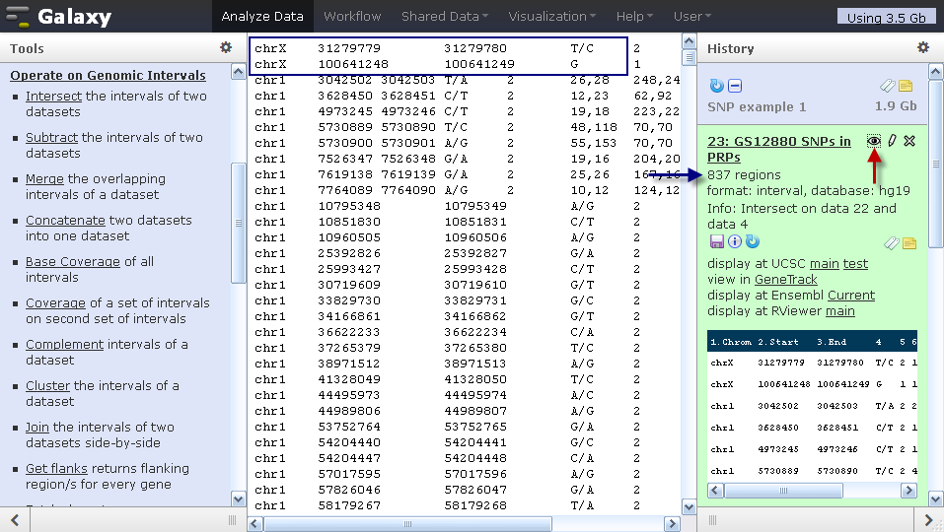The height and width of the screenshot is (532, 944).
Task: Open the Coverage tool
Action: tap(55, 303)
